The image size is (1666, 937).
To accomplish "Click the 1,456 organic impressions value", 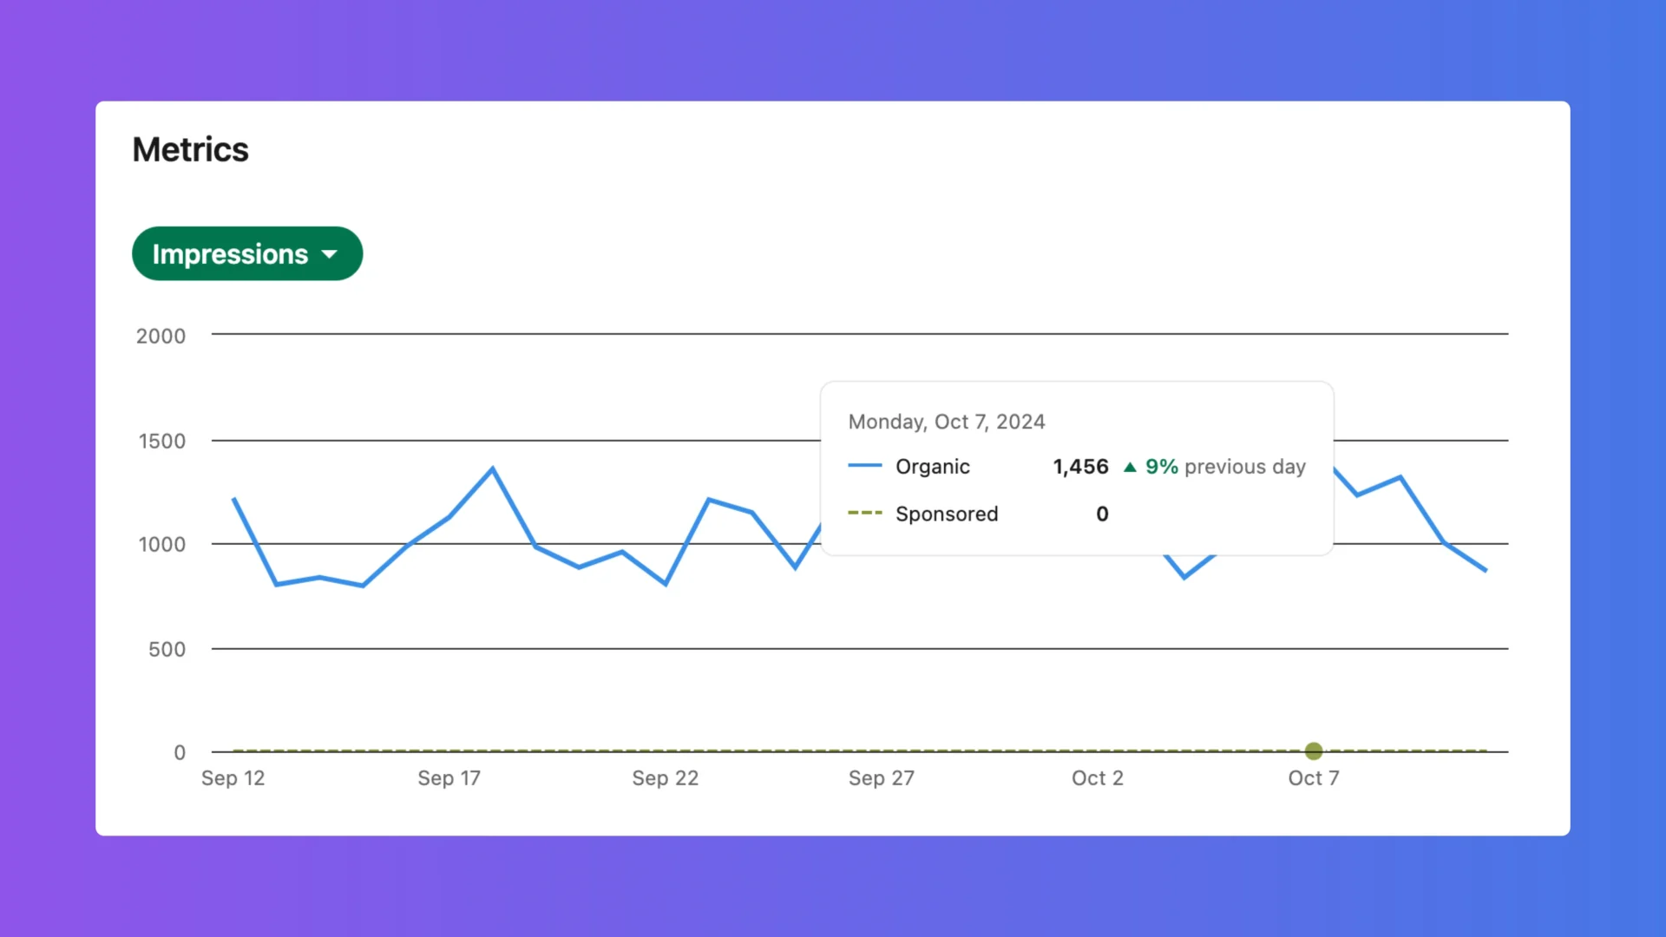I will 1080,467.
